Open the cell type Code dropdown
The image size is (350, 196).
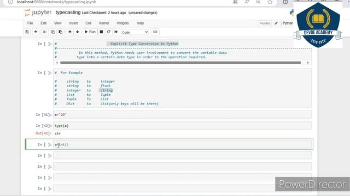click(135, 32)
